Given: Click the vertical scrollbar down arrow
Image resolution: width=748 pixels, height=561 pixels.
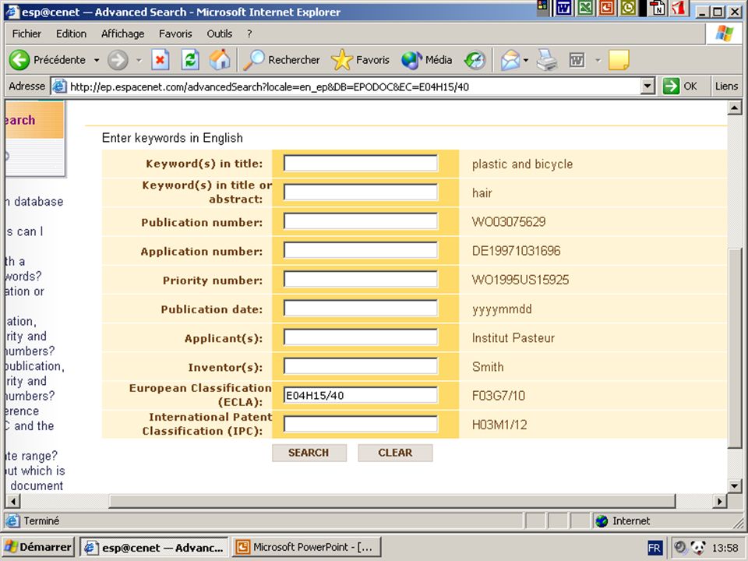Looking at the screenshot, I should tap(734, 486).
